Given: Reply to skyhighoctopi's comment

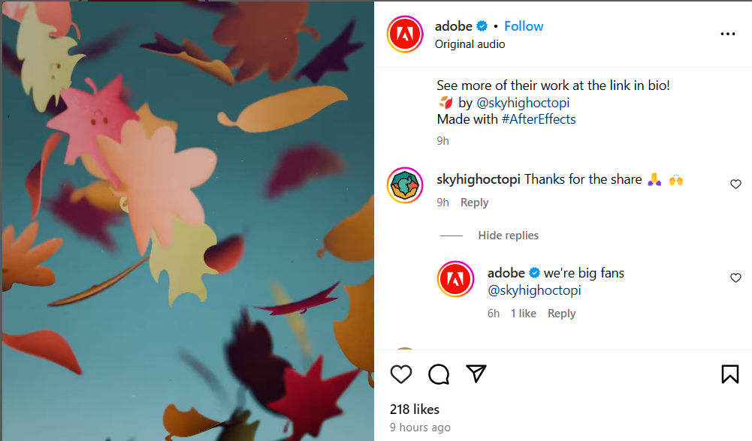Looking at the screenshot, I should 474,202.
